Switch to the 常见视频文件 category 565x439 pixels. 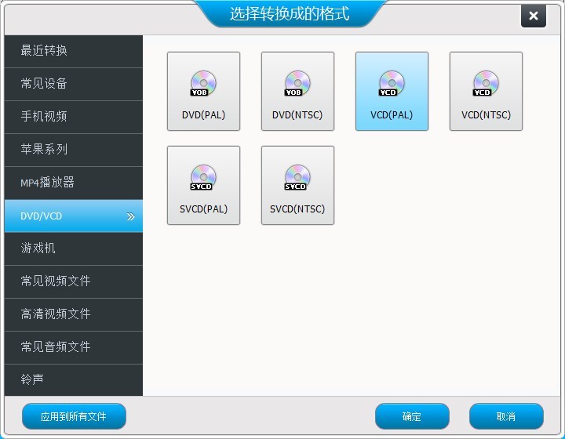74,281
